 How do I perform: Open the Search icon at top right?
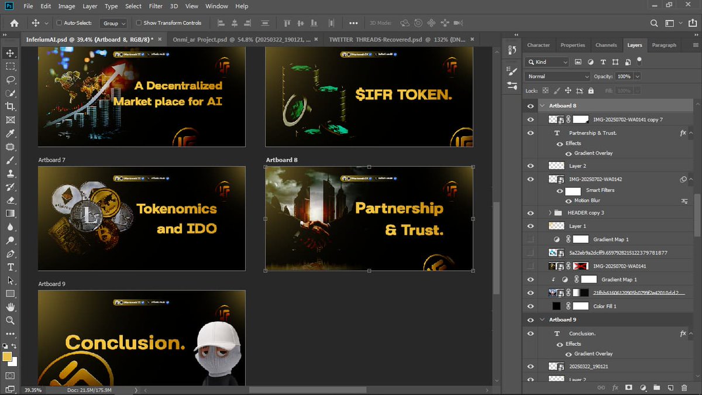pos(654,23)
